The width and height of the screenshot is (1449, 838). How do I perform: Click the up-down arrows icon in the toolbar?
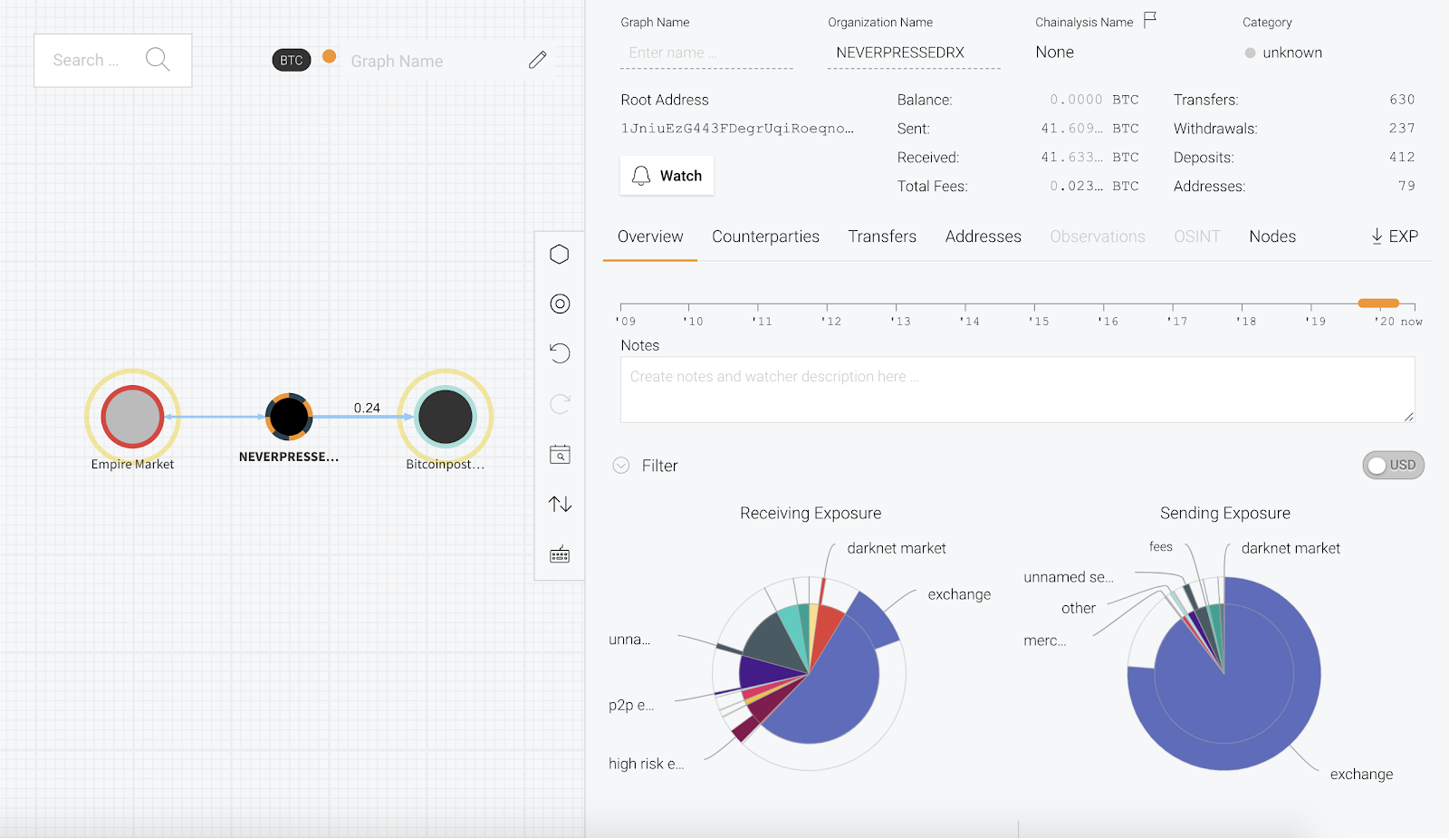click(560, 504)
